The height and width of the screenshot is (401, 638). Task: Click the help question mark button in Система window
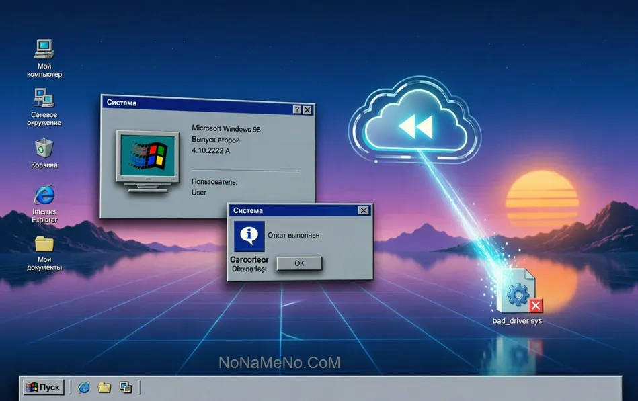297,109
